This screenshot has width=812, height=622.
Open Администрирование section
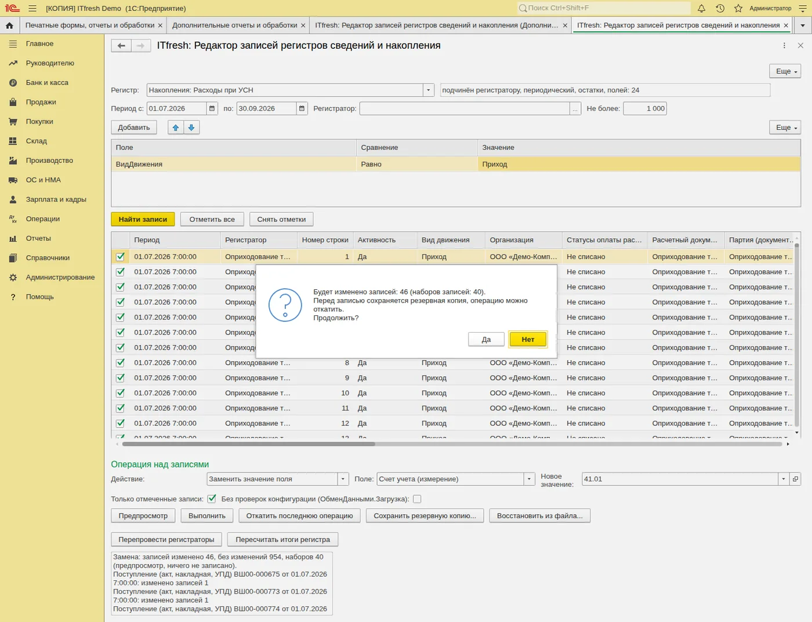pyautogui.click(x=60, y=277)
